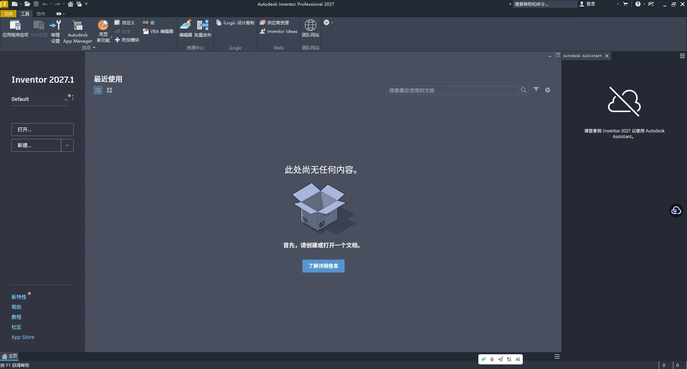This screenshot has width=687, height=369.
Task: Click 登录 sign in button
Action: [588, 4]
